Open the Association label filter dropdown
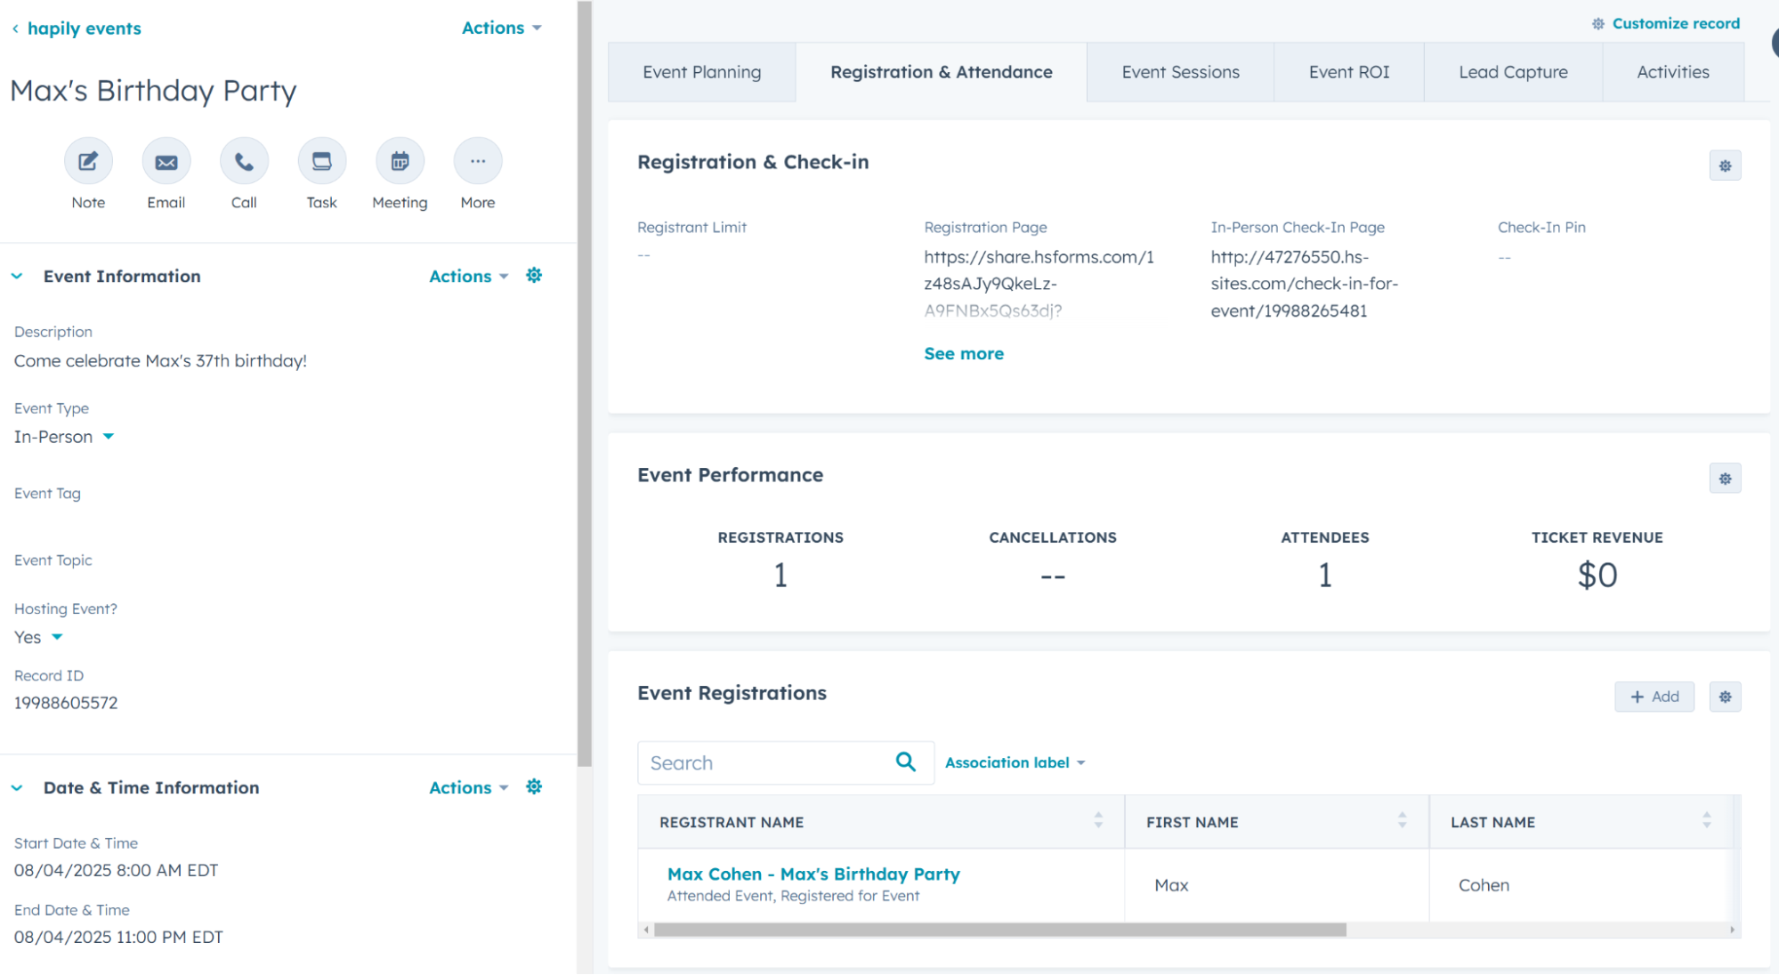 click(1015, 762)
